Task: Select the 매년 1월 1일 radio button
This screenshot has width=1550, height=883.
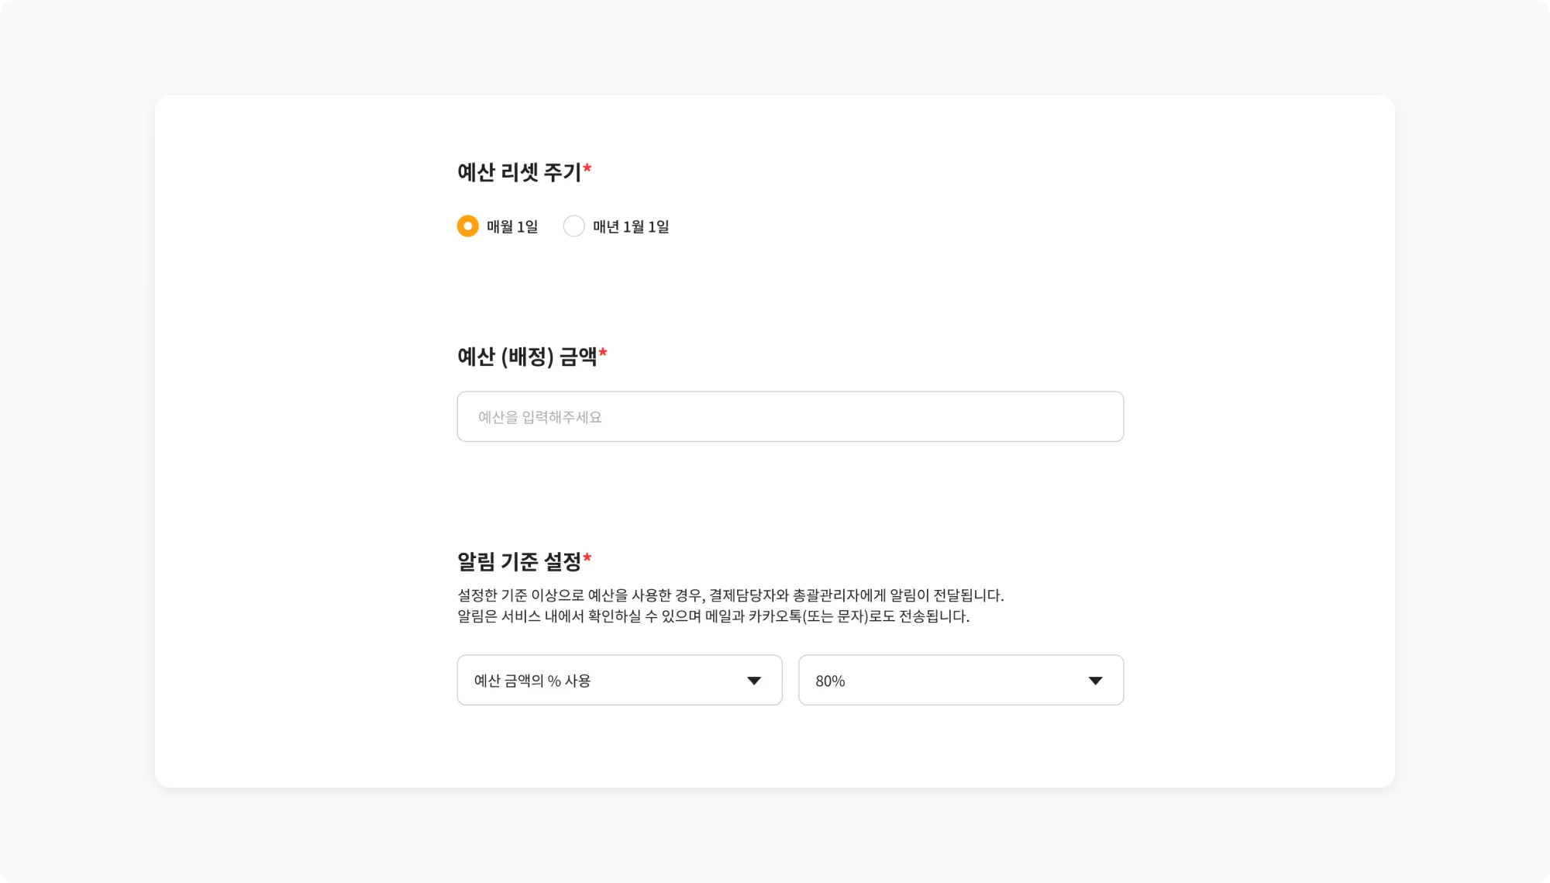Action: pyautogui.click(x=573, y=226)
